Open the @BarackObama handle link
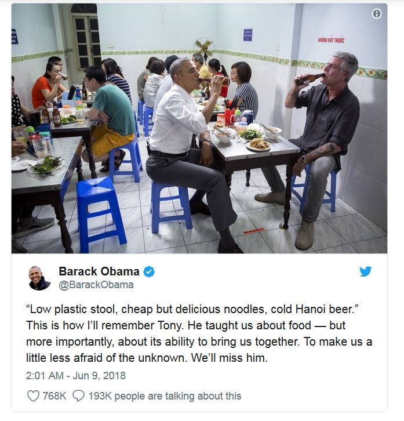This screenshot has width=404, height=421. tap(96, 285)
